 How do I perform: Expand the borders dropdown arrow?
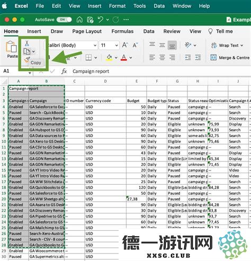95,58
